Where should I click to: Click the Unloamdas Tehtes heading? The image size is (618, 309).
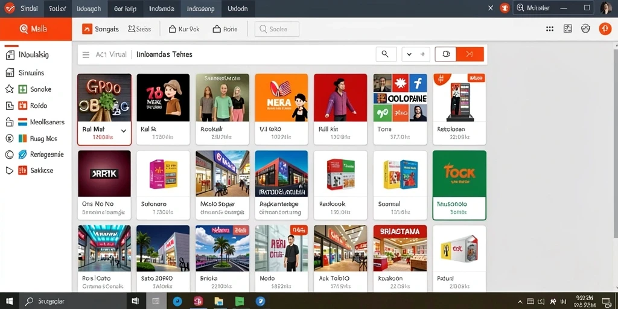pyautogui.click(x=164, y=55)
